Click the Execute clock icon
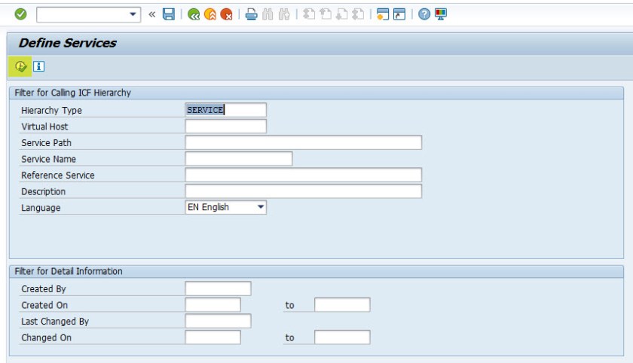 tap(20, 66)
